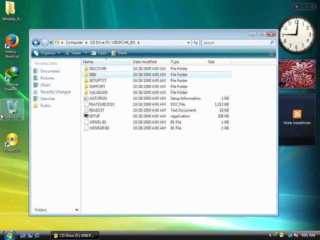
Task: Click the slideshow flower picture gadget
Action: pyautogui.click(x=297, y=74)
